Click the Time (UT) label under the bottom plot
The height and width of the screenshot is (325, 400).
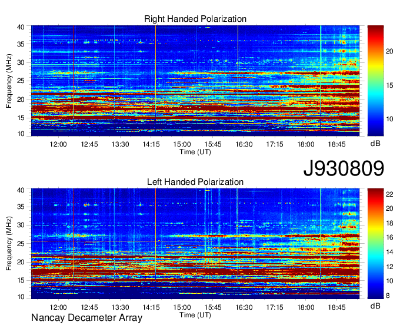click(x=195, y=315)
